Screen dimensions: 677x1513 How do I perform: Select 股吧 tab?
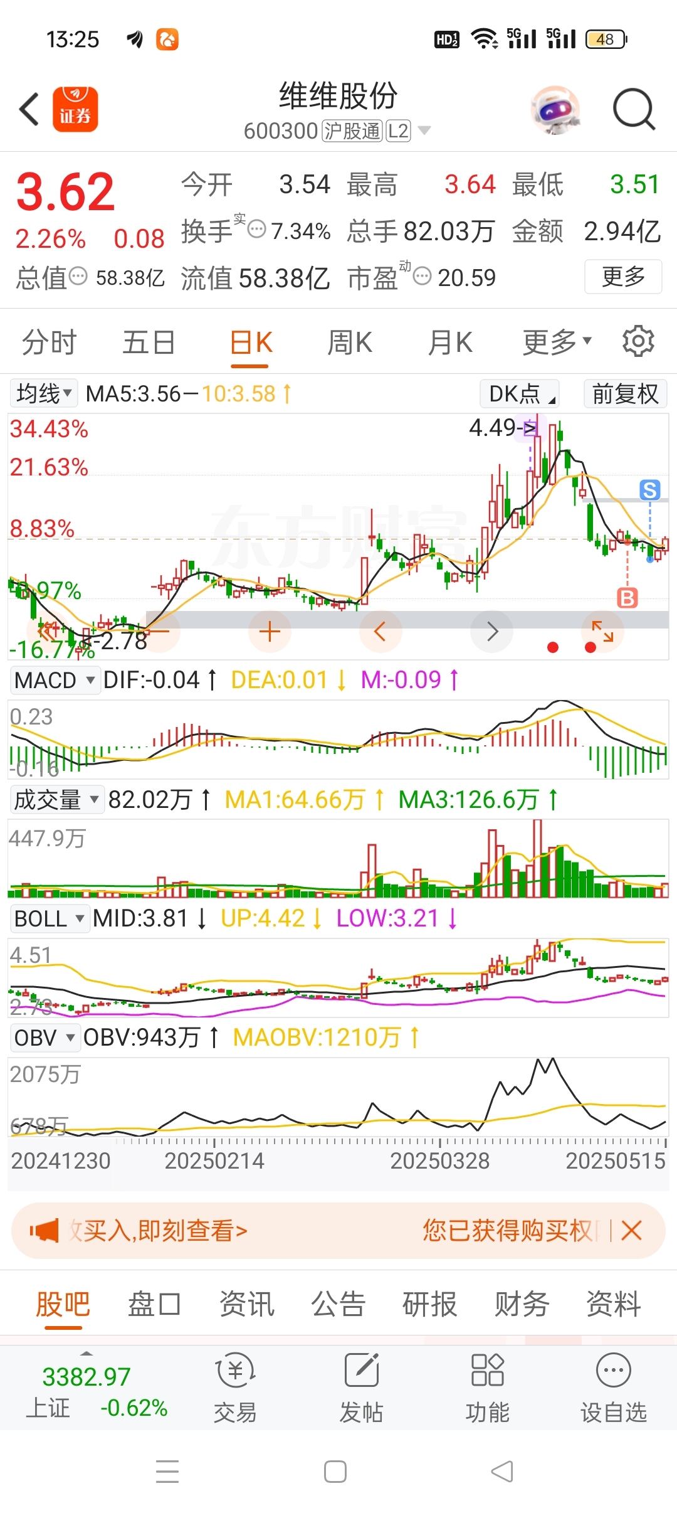[63, 1305]
